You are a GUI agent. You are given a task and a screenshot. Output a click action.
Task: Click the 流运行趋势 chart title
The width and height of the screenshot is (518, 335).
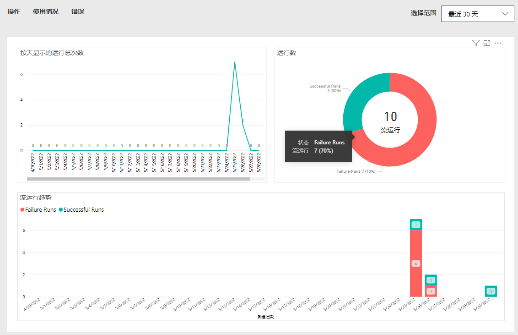pos(36,198)
